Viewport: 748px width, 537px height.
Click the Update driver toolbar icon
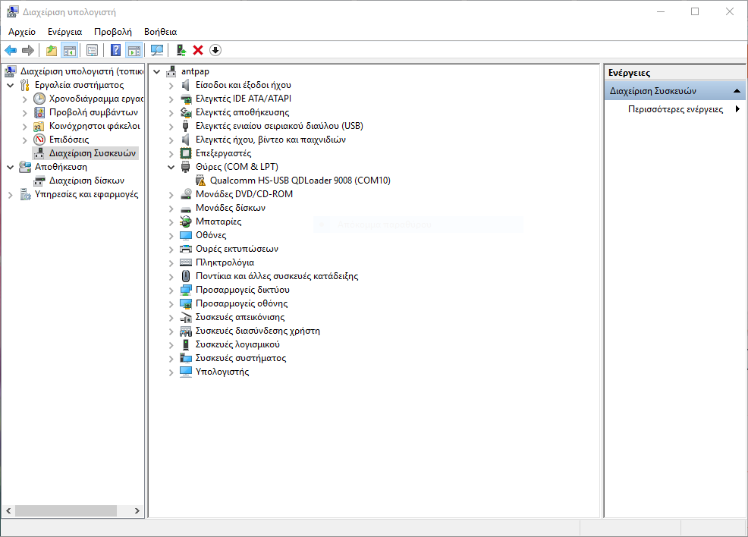click(x=181, y=50)
